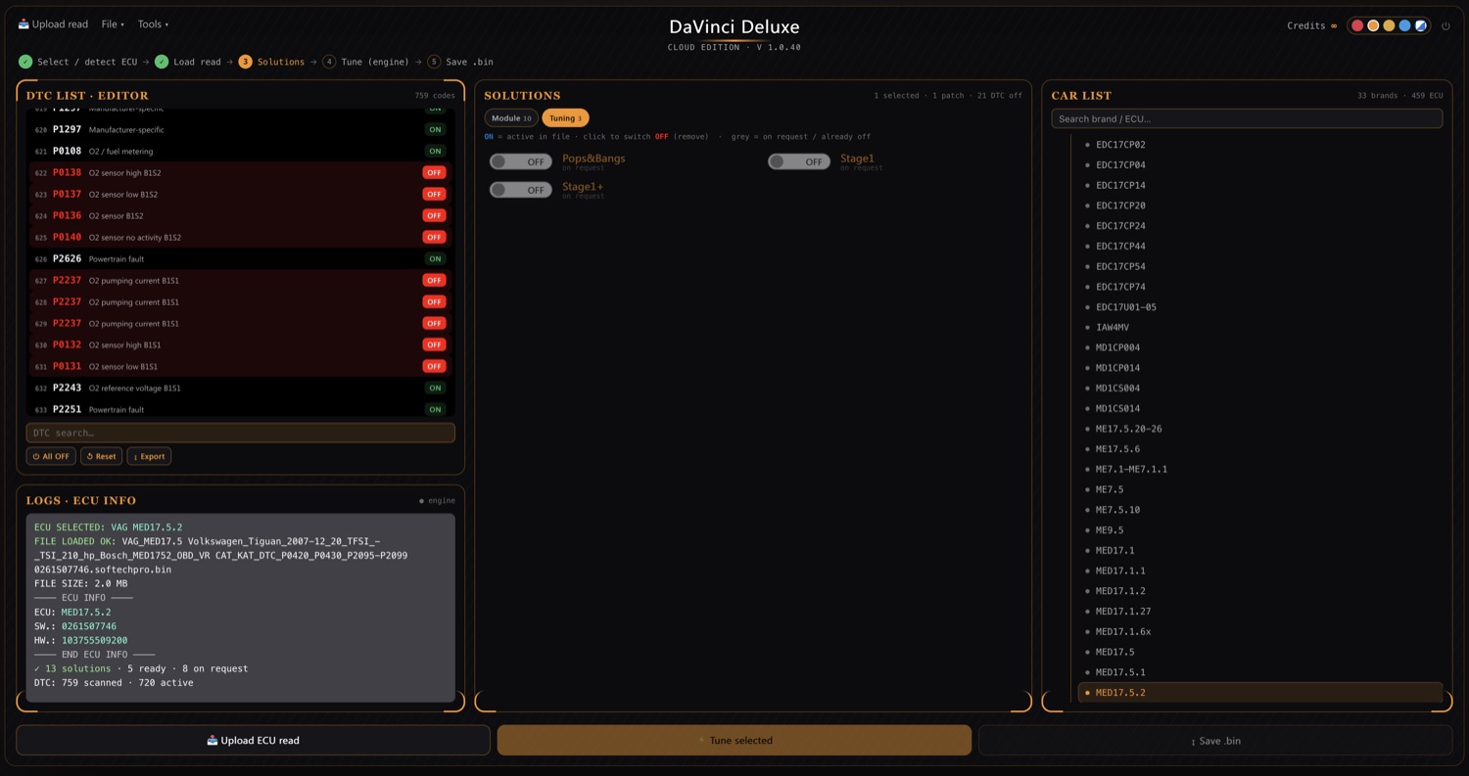Switch to the Tuning tab in Solutions
Viewport: 1469px width, 776px height.
[x=565, y=118]
